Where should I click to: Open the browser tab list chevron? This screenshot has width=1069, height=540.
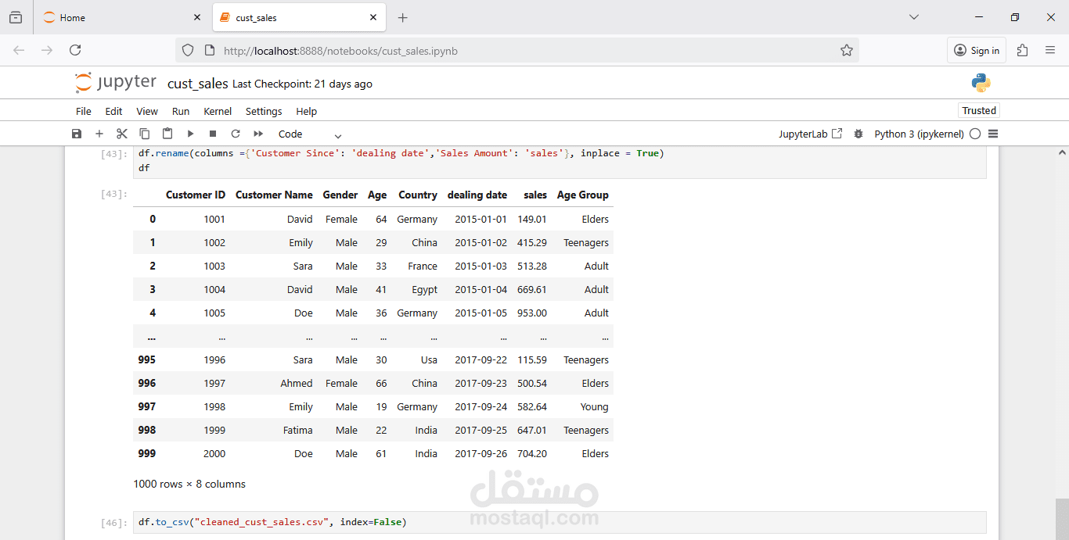click(x=913, y=17)
